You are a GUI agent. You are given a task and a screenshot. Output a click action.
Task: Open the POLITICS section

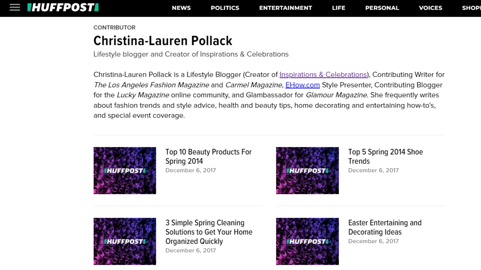(225, 8)
